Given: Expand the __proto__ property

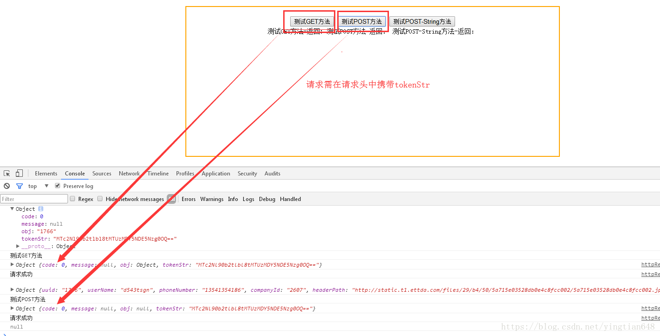Looking at the screenshot, I should tap(18, 246).
